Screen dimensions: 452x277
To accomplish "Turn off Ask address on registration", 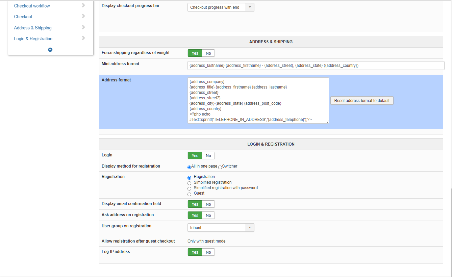I will click(208, 216).
